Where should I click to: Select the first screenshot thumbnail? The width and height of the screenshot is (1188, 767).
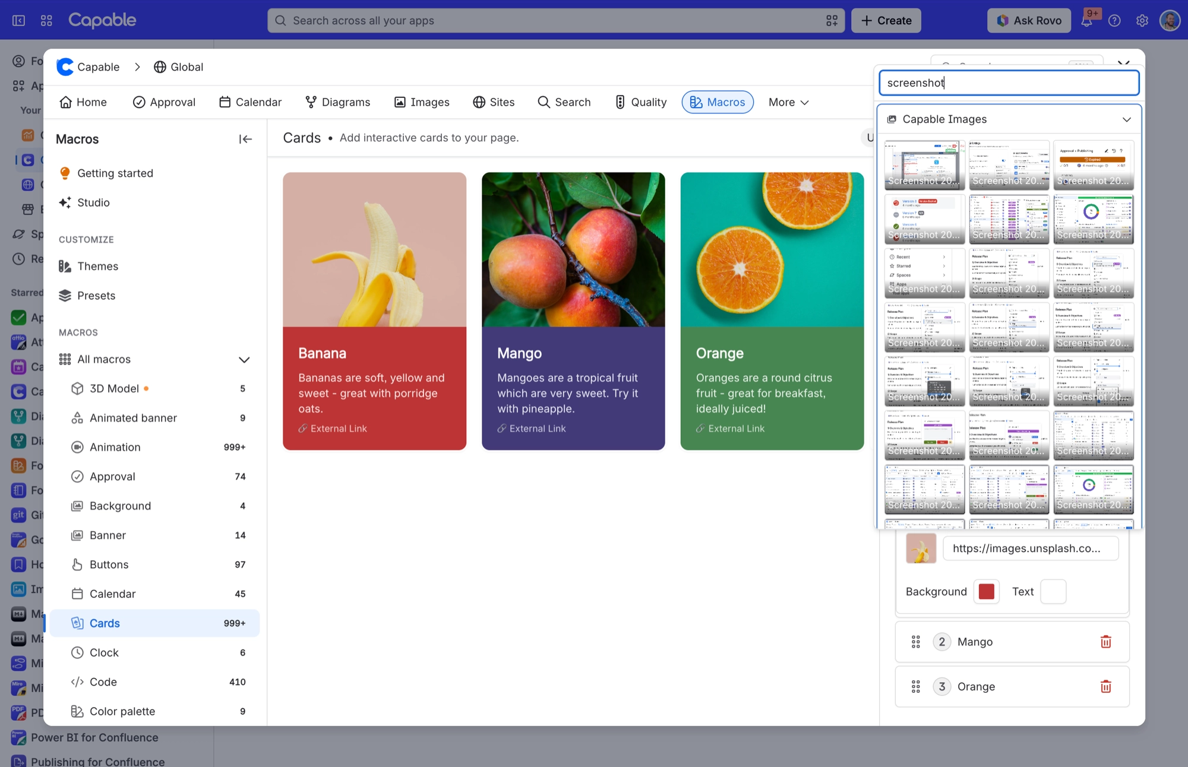(x=924, y=165)
